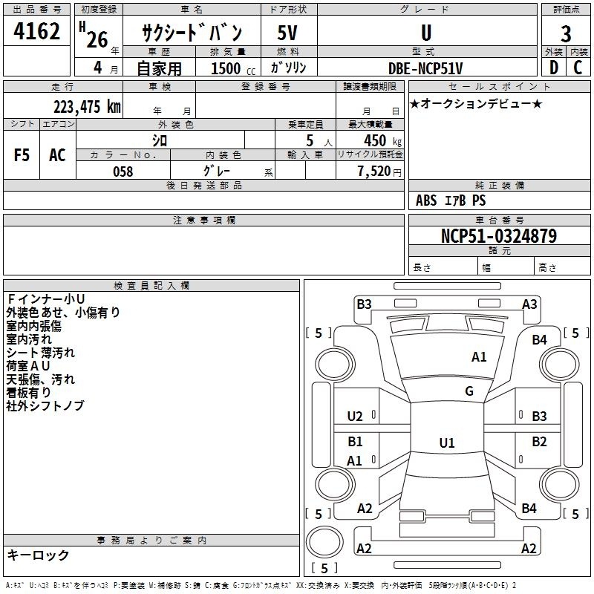
Task: Click the color number 058 field
Action: point(123,172)
